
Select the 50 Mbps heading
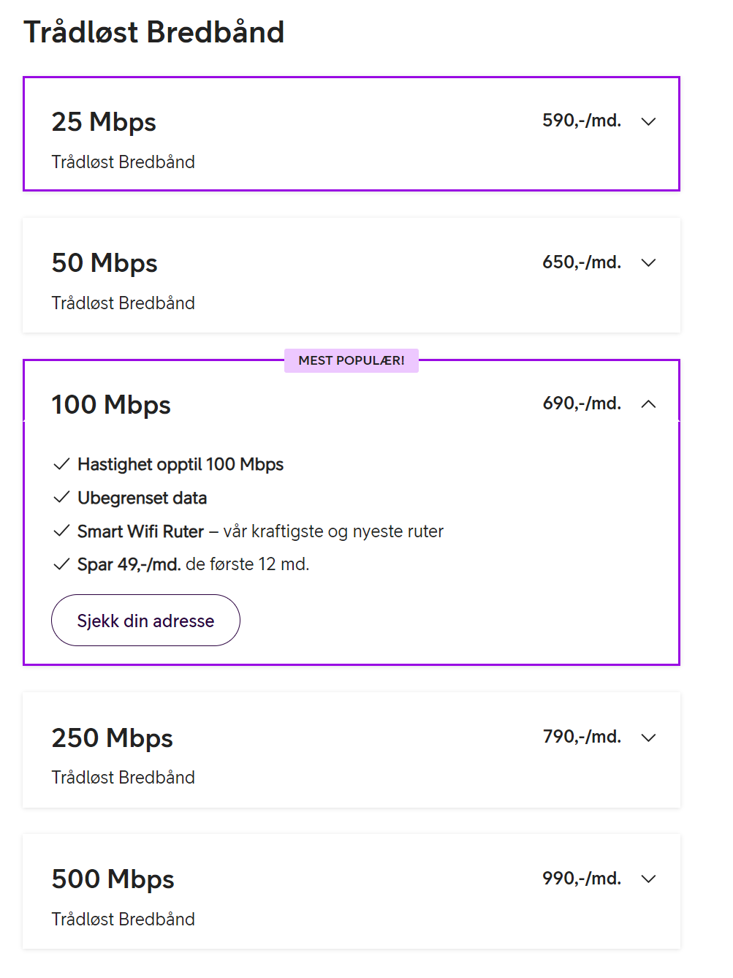[105, 263]
